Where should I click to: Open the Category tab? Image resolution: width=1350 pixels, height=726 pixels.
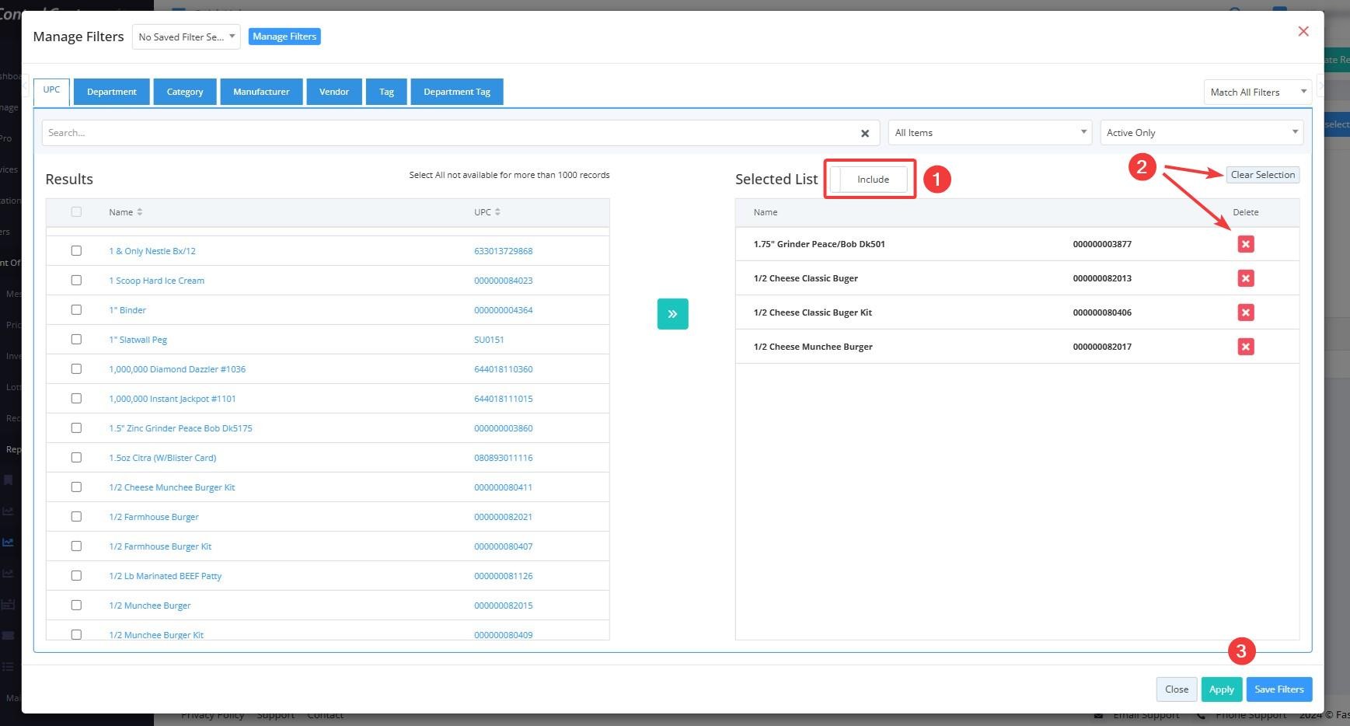[x=185, y=92]
